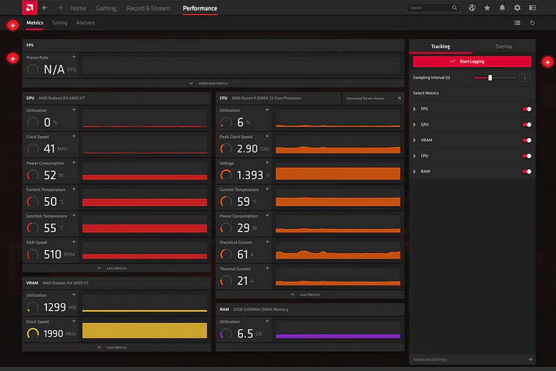Toggle VRAM metric tracking switch
This screenshot has height=371, width=556.
click(x=527, y=140)
